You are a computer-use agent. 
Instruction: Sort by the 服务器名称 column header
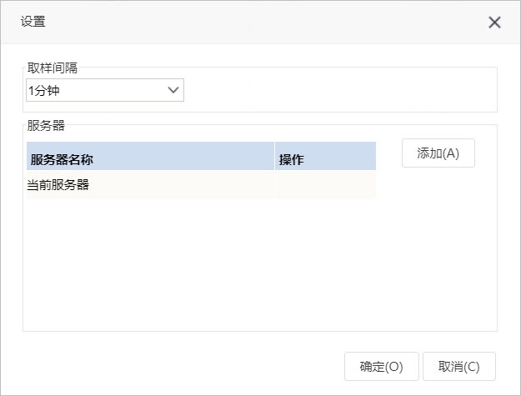pos(151,156)
